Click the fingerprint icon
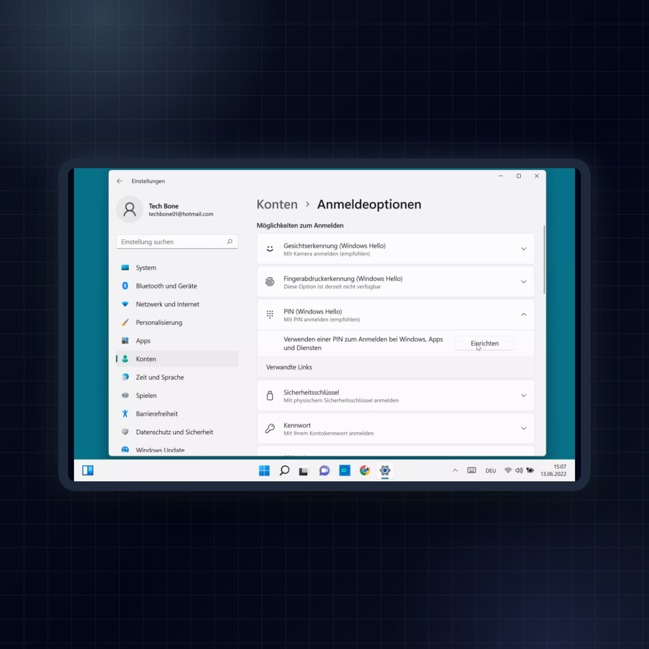Viewport: 649px width, 649px height. [x=270, y=282]
